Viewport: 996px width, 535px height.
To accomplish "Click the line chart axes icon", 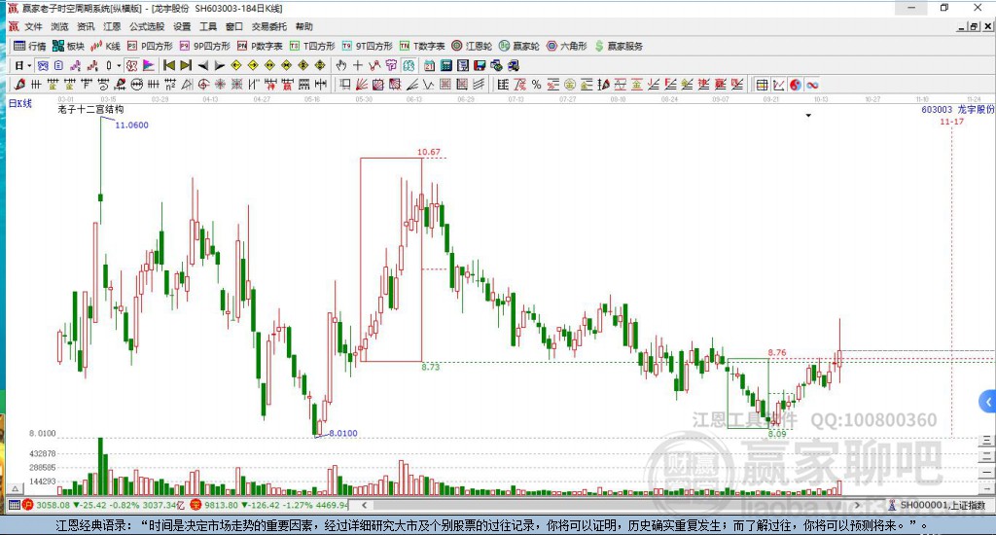I will tap(779, 85).
